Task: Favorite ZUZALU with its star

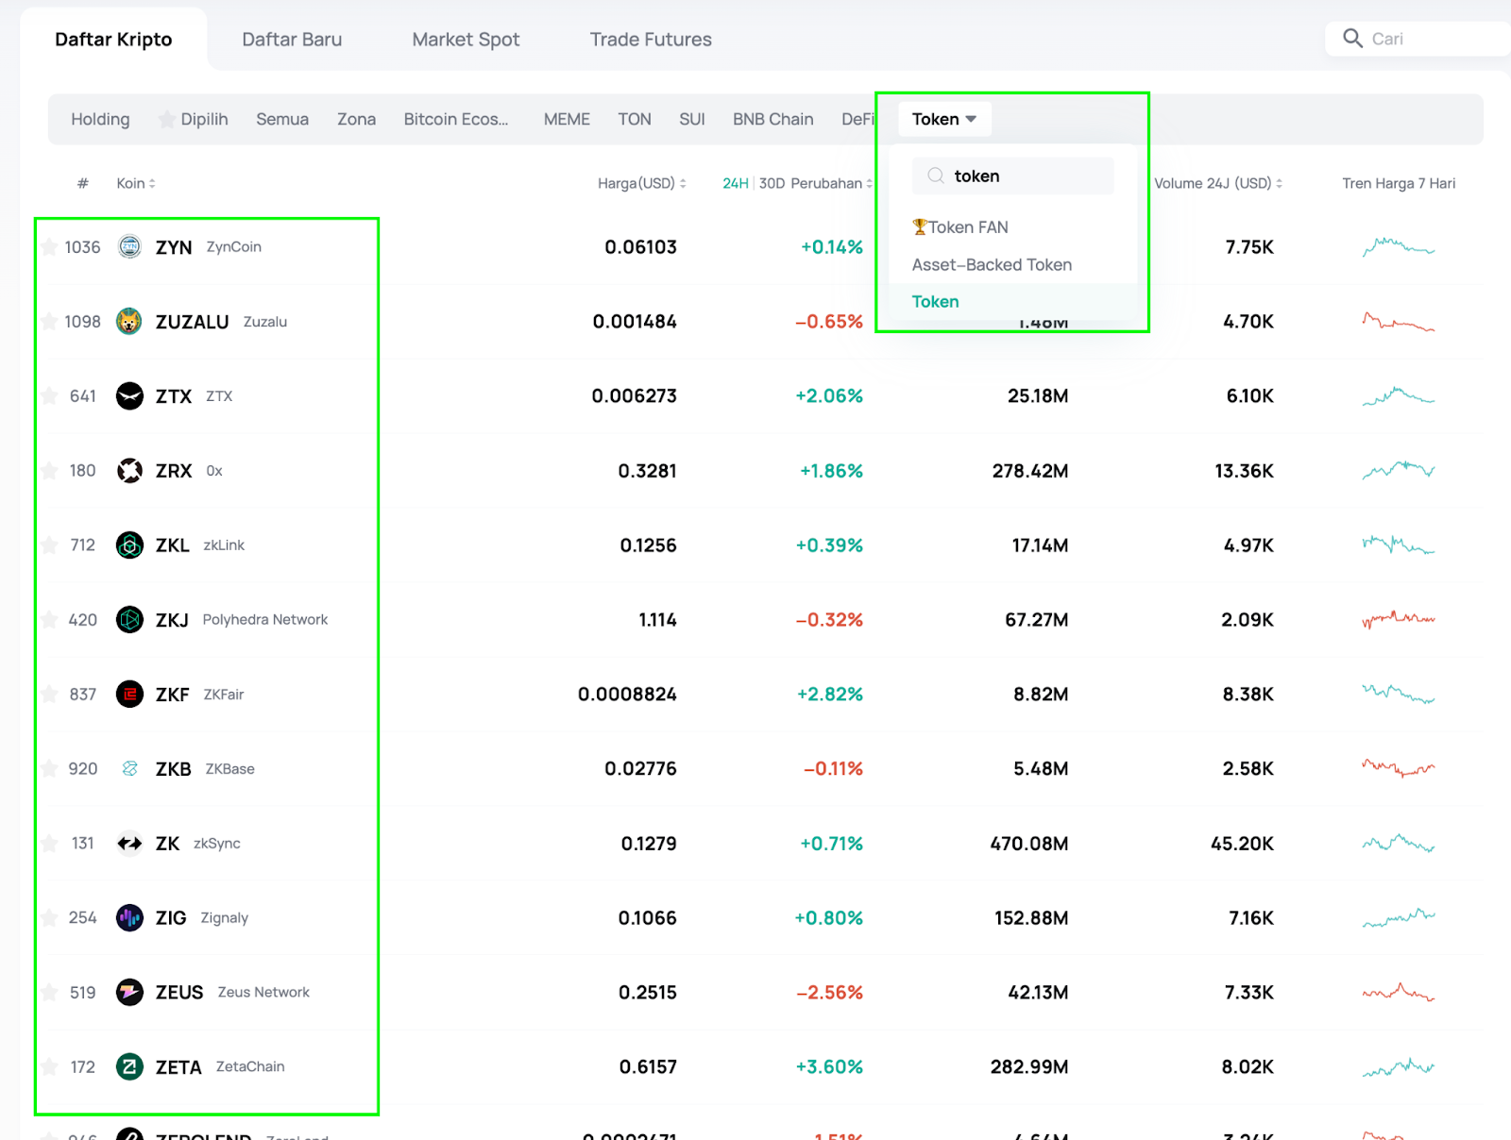Action: [x=49, y=322]
